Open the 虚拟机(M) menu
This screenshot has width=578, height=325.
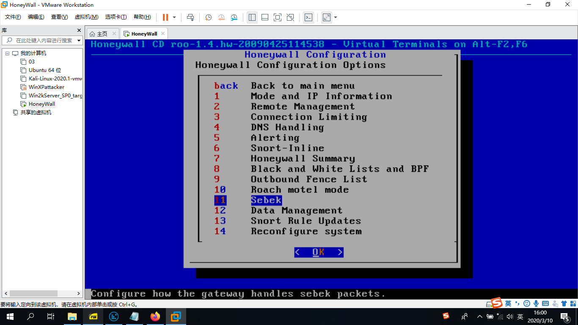(x=86, y=17)
